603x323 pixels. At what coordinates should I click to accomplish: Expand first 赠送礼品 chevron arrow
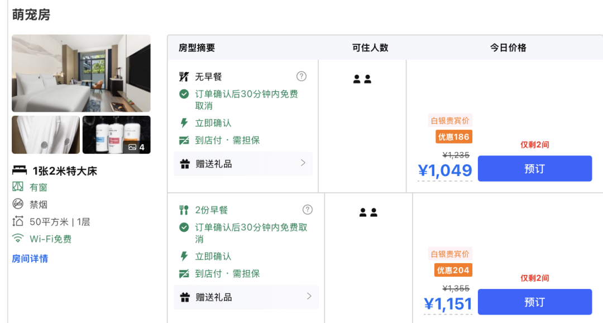coord(303,163)
